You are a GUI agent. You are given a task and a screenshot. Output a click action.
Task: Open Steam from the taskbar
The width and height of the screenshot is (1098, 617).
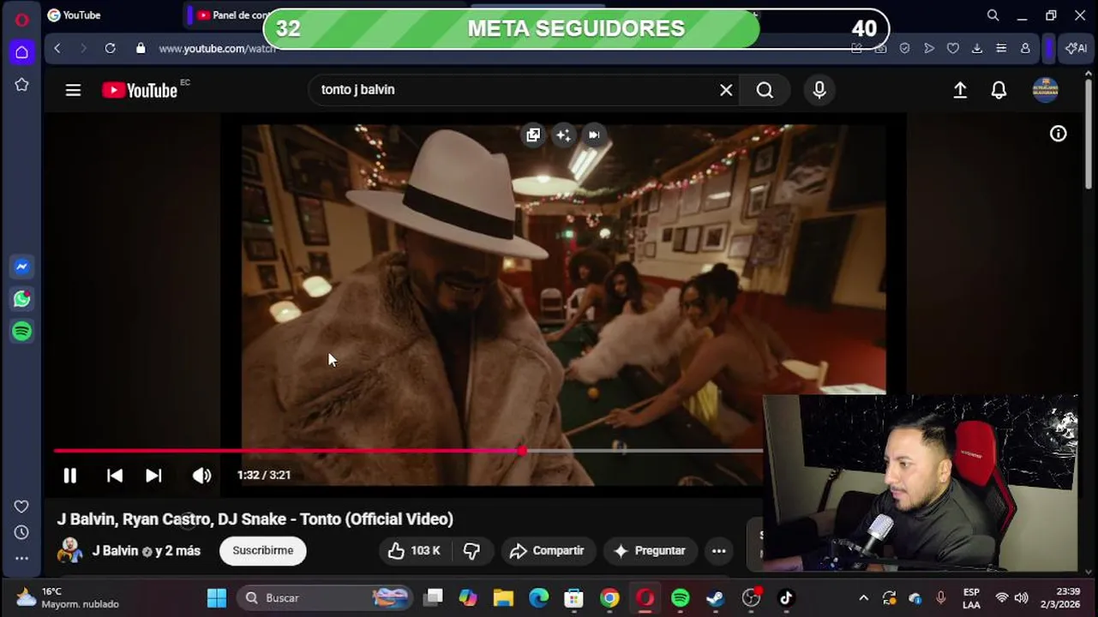[715, 598]
